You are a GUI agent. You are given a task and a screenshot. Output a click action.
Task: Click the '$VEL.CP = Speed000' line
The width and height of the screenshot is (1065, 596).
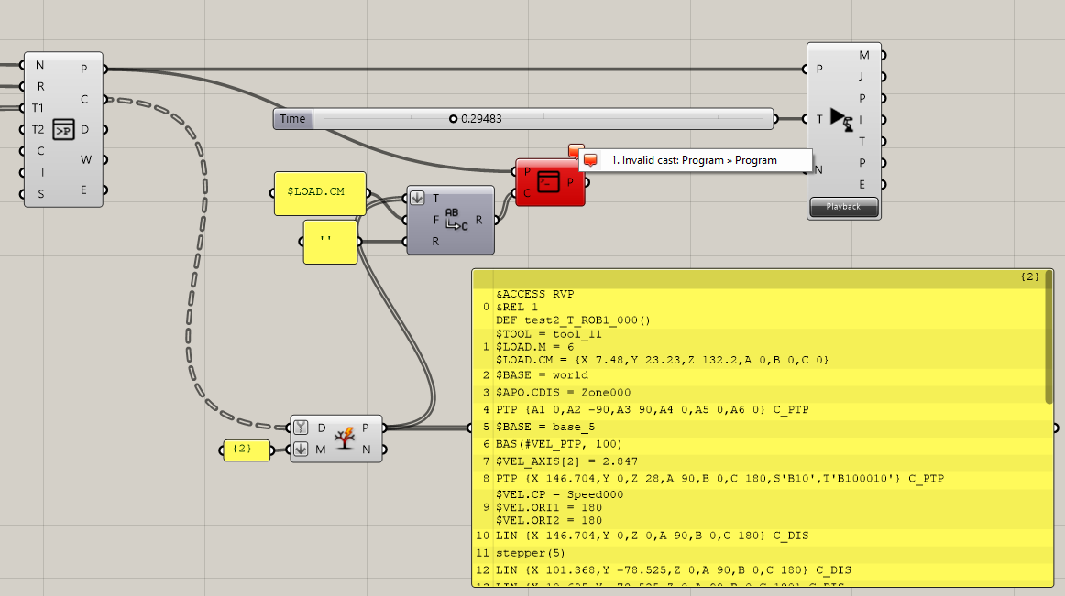[559, 494]
